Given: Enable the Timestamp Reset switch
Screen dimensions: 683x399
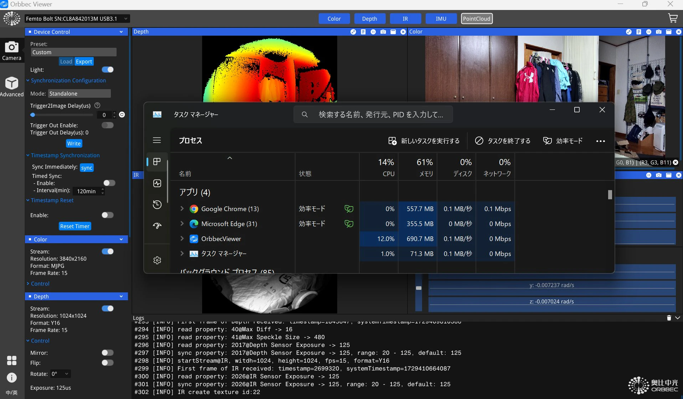Looking at the screenshot, I should coord(108,215).
